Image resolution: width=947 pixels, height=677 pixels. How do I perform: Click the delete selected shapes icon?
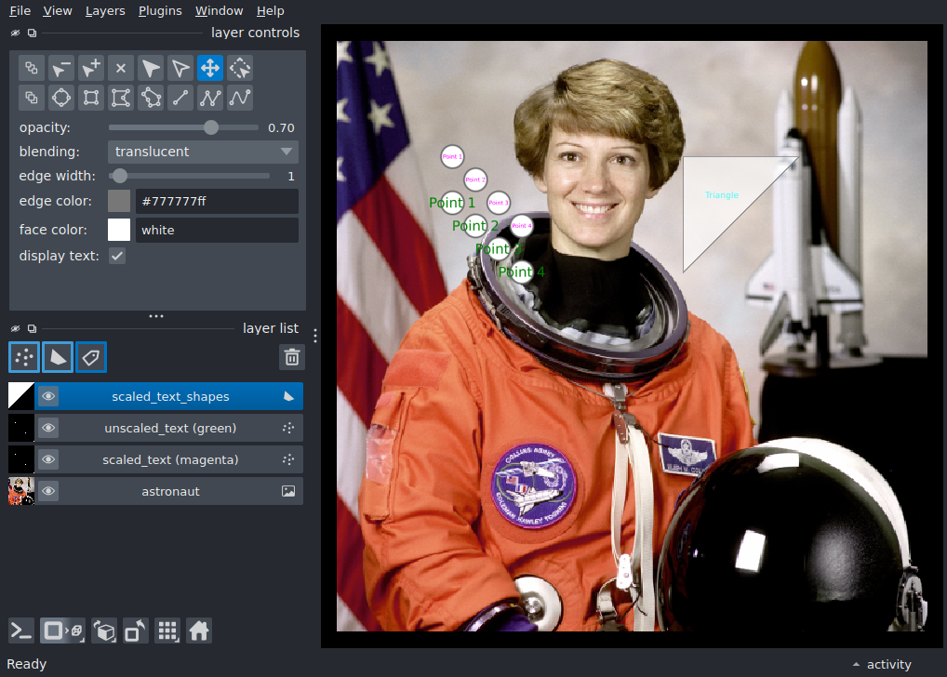[x=121, y=68]
